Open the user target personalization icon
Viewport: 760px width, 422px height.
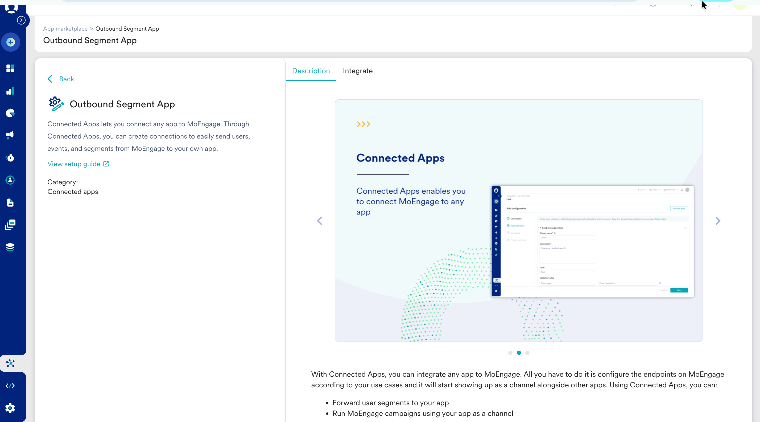click(10, 180)
